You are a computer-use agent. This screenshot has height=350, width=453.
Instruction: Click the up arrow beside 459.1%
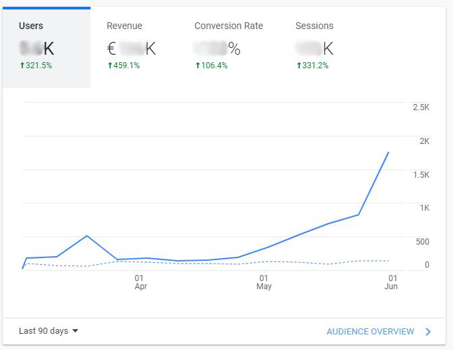tap(110, 66)
